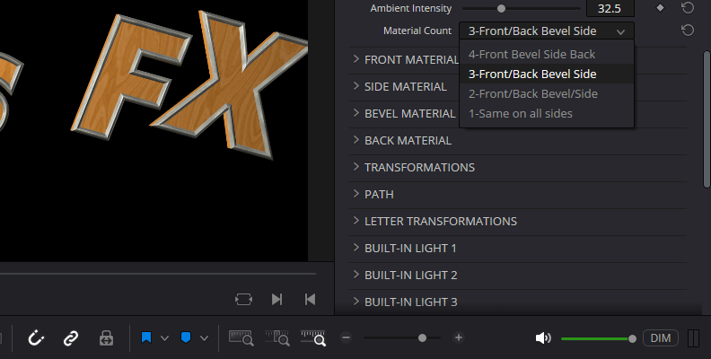Click the custom zoom icon
711x359 pixels.
click(x=315, y=338)
